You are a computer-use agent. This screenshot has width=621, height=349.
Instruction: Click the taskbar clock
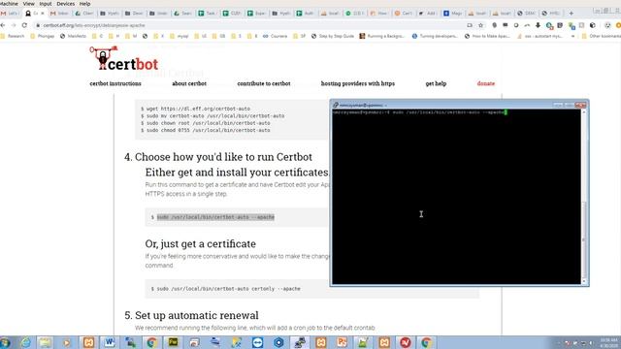coord(608,342)
